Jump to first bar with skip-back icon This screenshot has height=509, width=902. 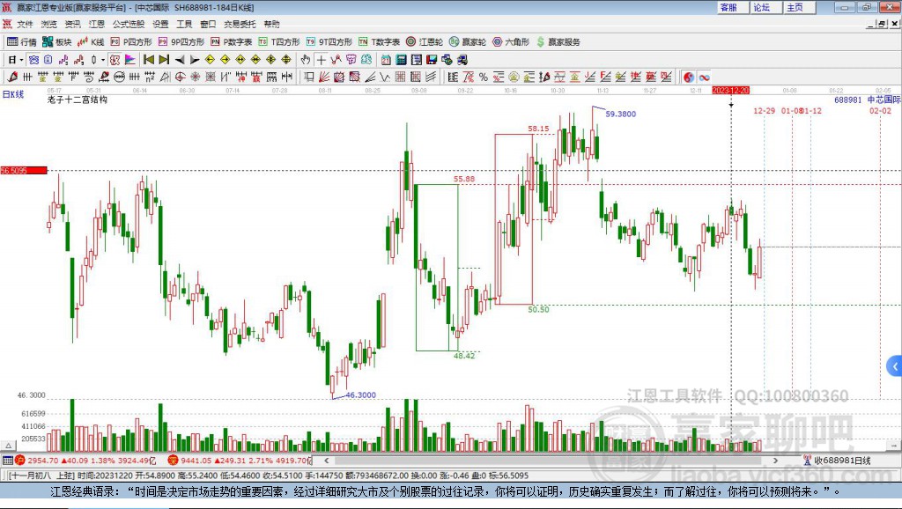(x=148, y=60)
